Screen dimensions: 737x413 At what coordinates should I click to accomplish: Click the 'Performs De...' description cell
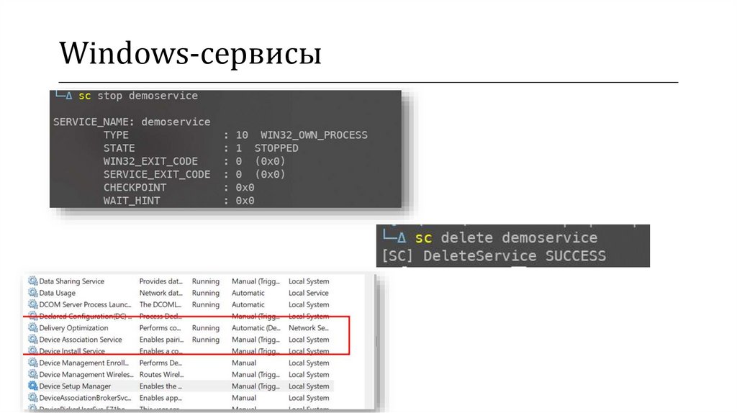[x=160, y=363]
